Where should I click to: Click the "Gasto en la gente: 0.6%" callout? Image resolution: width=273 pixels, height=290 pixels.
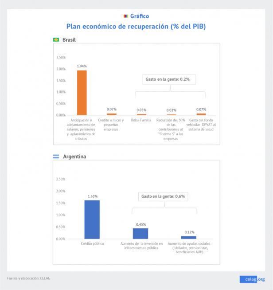coord(163,196)
